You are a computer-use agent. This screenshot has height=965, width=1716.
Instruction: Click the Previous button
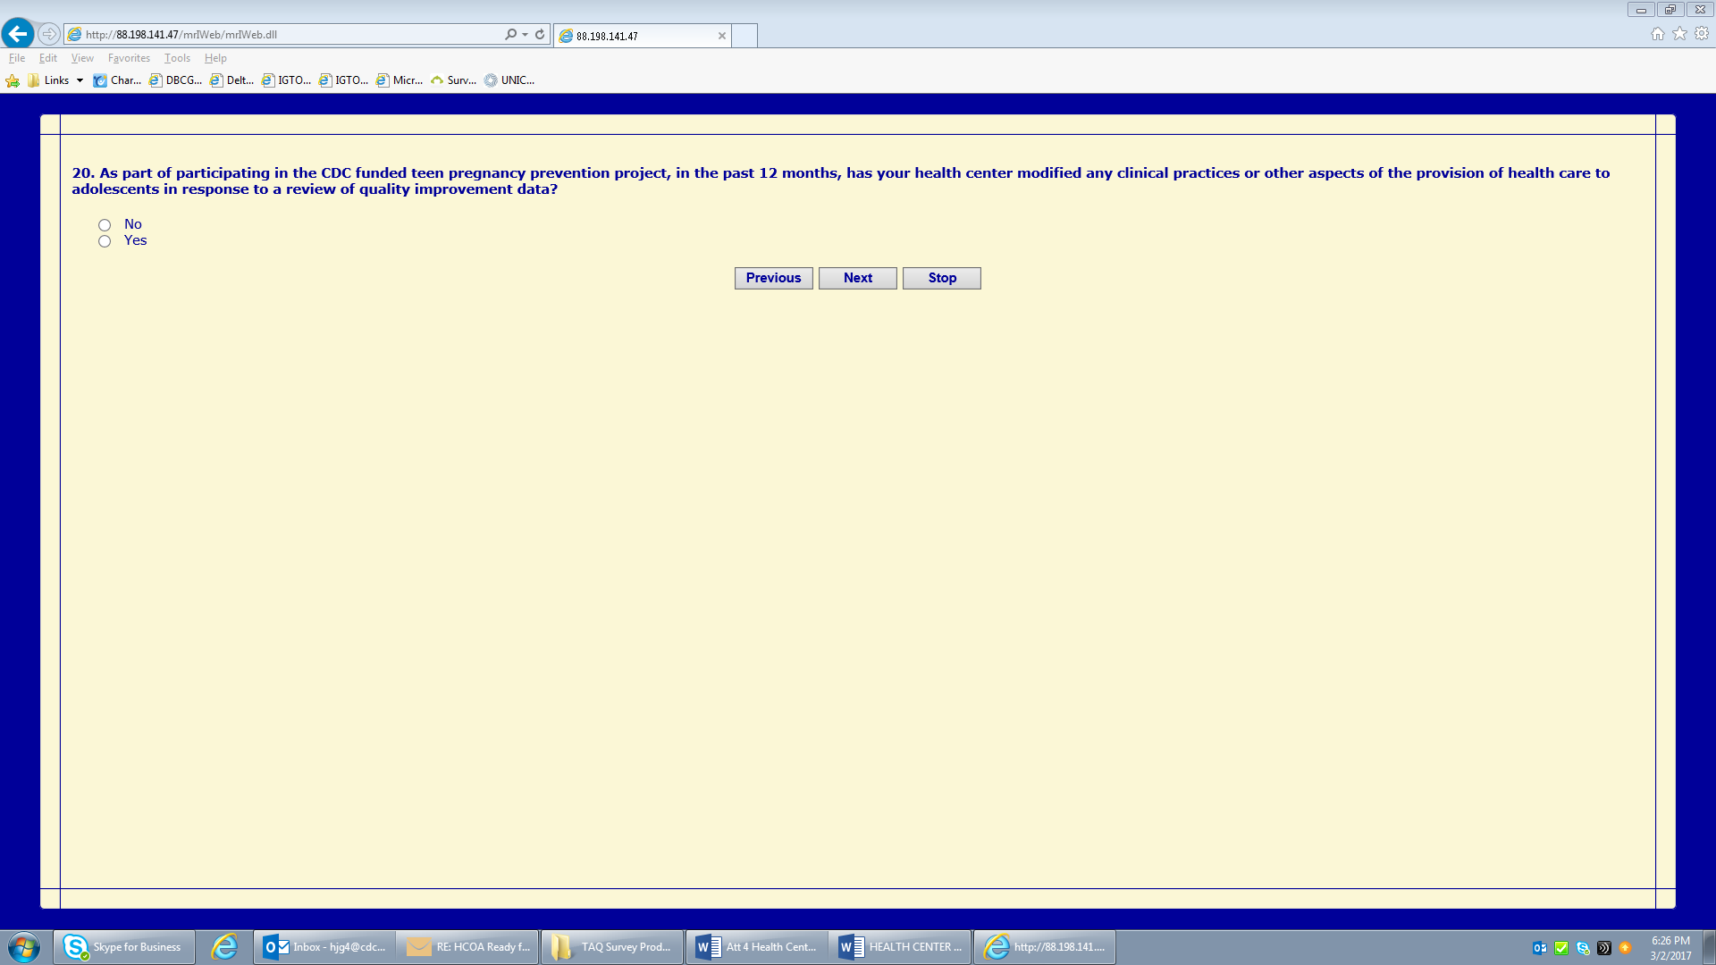tap(773, 278)
